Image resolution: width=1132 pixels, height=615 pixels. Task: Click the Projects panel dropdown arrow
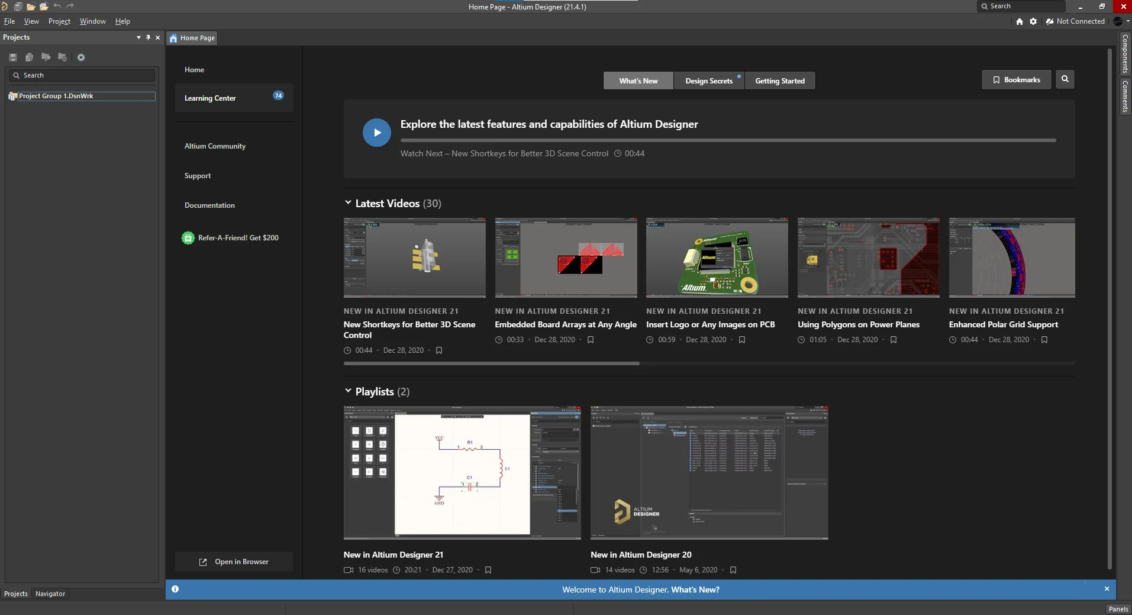click(138, 37)
